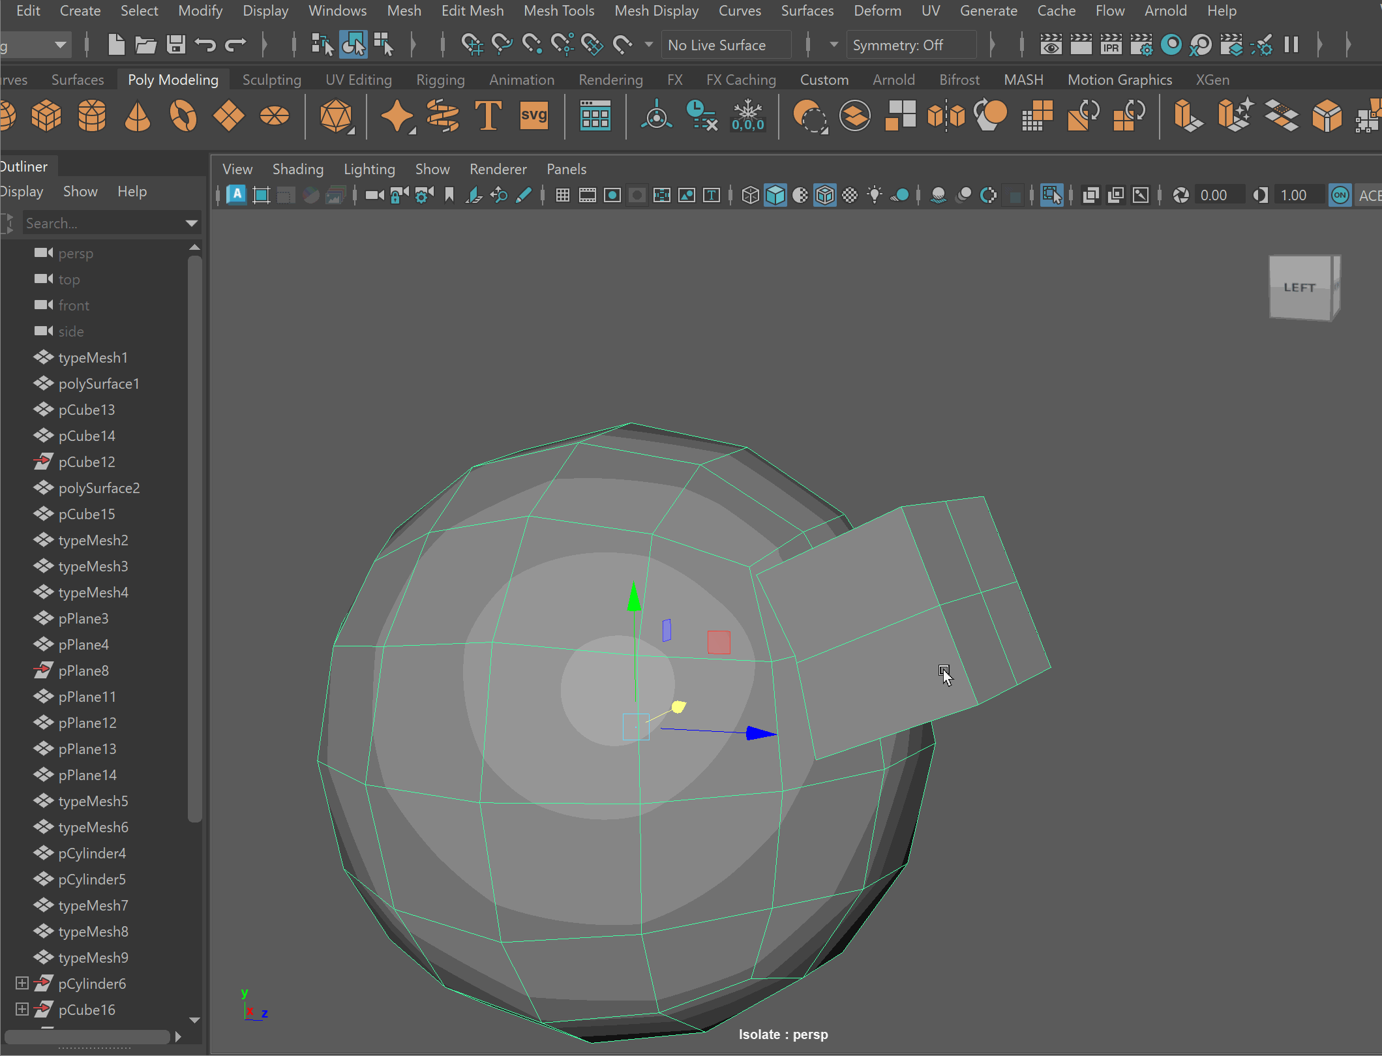Create a polygon cone from shelf
The height and width of the screenshot is (1056, 1382).
pyautogui.click(x=137, y=116)
